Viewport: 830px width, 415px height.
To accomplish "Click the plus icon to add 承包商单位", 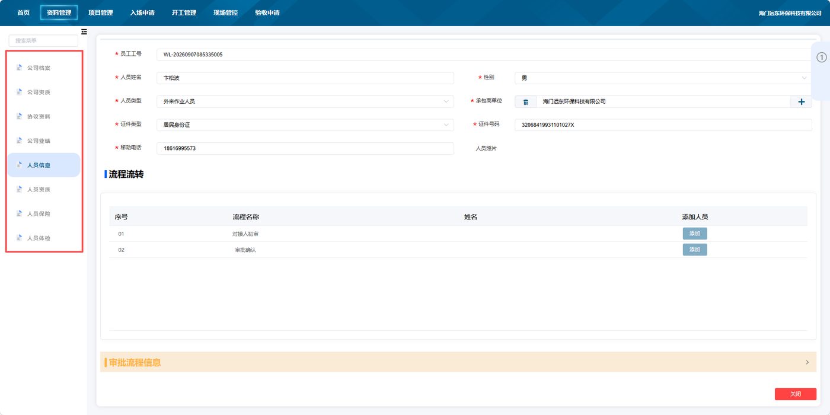I will point(802,101).
